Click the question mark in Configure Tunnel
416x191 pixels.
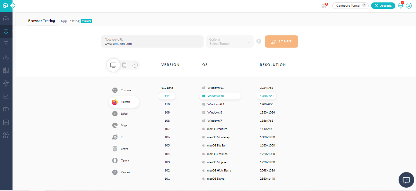pyautogui.click(x=364, y=5)
